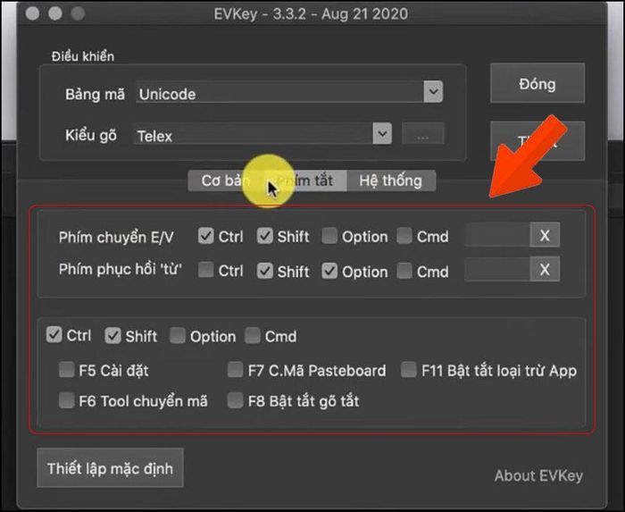Click Thiết lập mặc định button

[x=111, y=467]
